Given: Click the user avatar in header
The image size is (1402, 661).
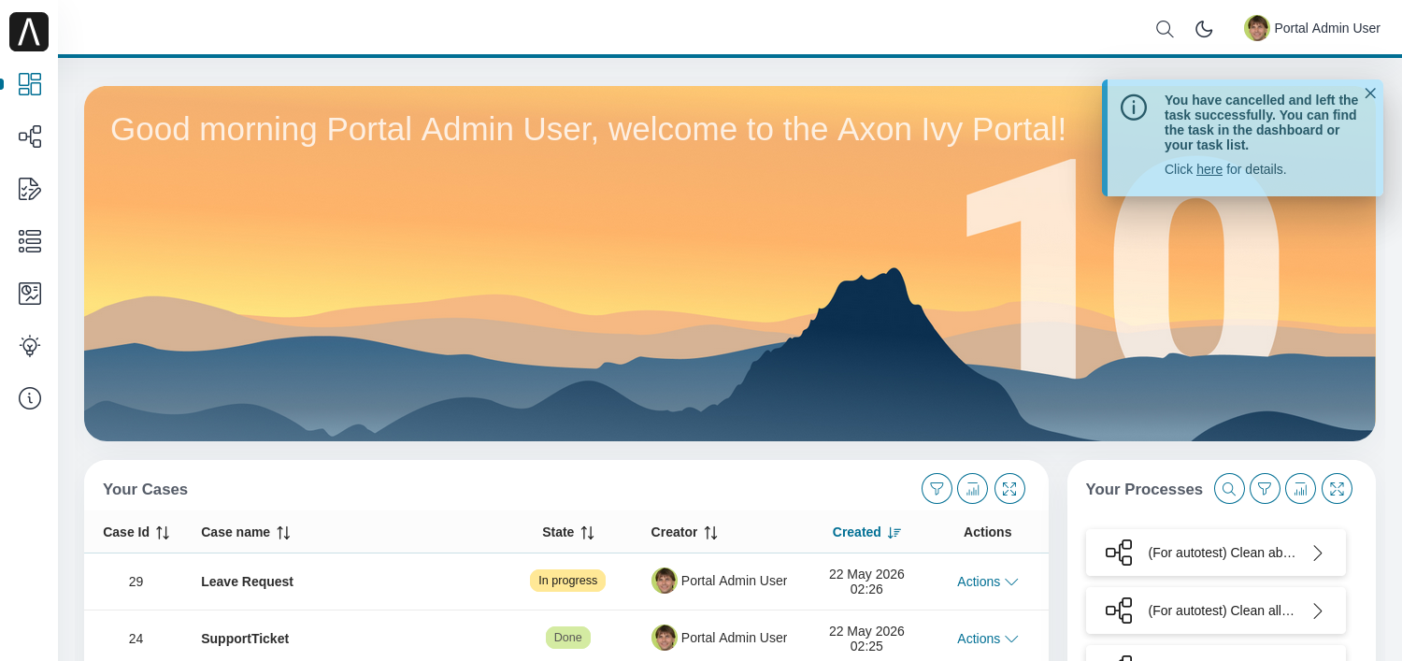Looking at the screenshot, I should pos(1257,28).
